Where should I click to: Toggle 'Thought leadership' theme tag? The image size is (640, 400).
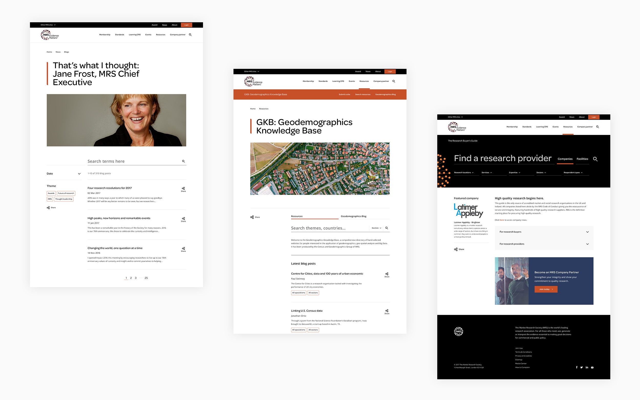[63, 199]
